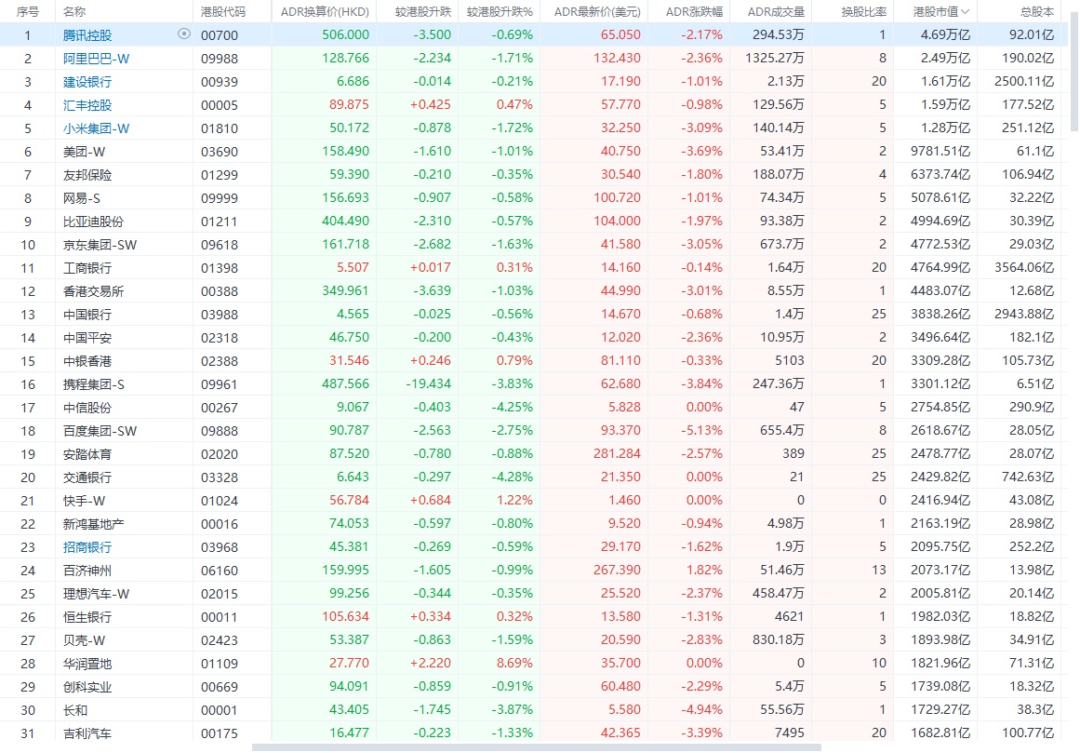
Task: Open the 小米集团-W stock link
Action: click(97, 128)
